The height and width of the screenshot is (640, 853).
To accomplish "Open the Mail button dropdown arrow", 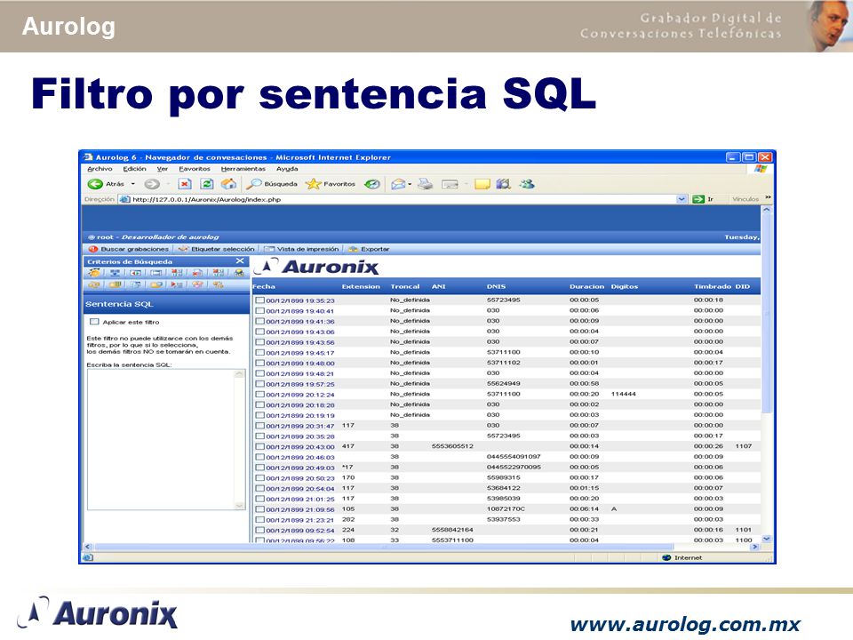I will (410, 184).
